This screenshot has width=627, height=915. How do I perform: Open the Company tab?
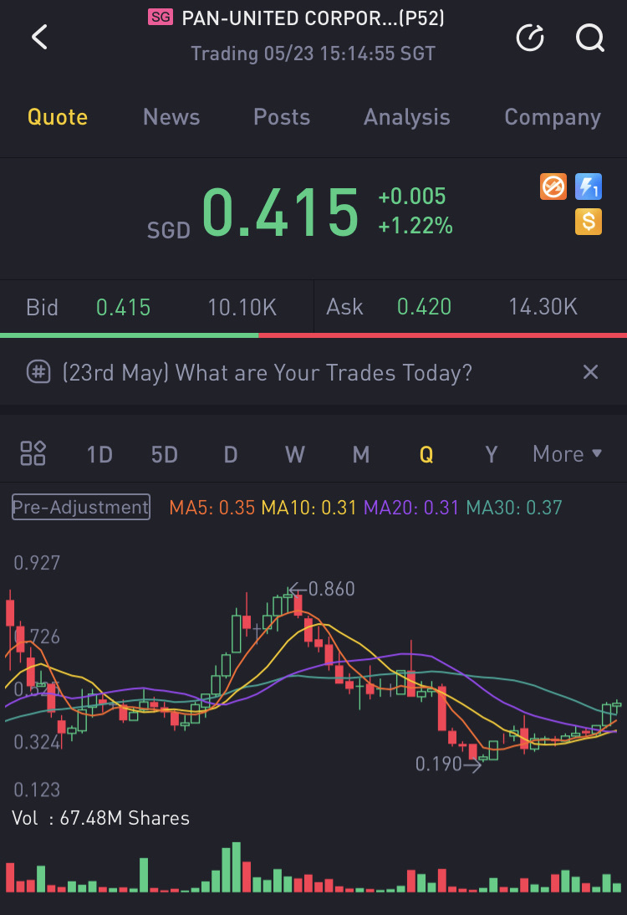(553, 118)
